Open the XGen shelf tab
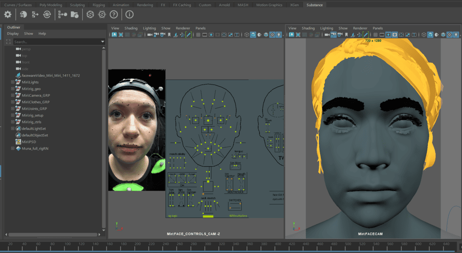The width and height of the screenshot is (462, 253). click(294, 5)
